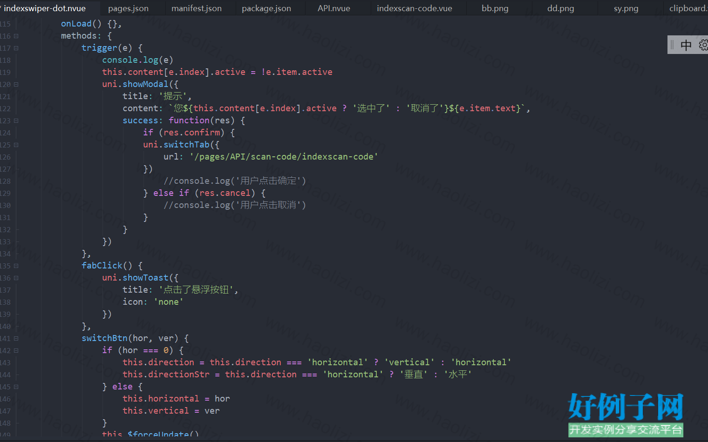The width and height of the screenshot is (708, 442).
Task: Fold the uni.showModal block
Action: pos(16,84)
